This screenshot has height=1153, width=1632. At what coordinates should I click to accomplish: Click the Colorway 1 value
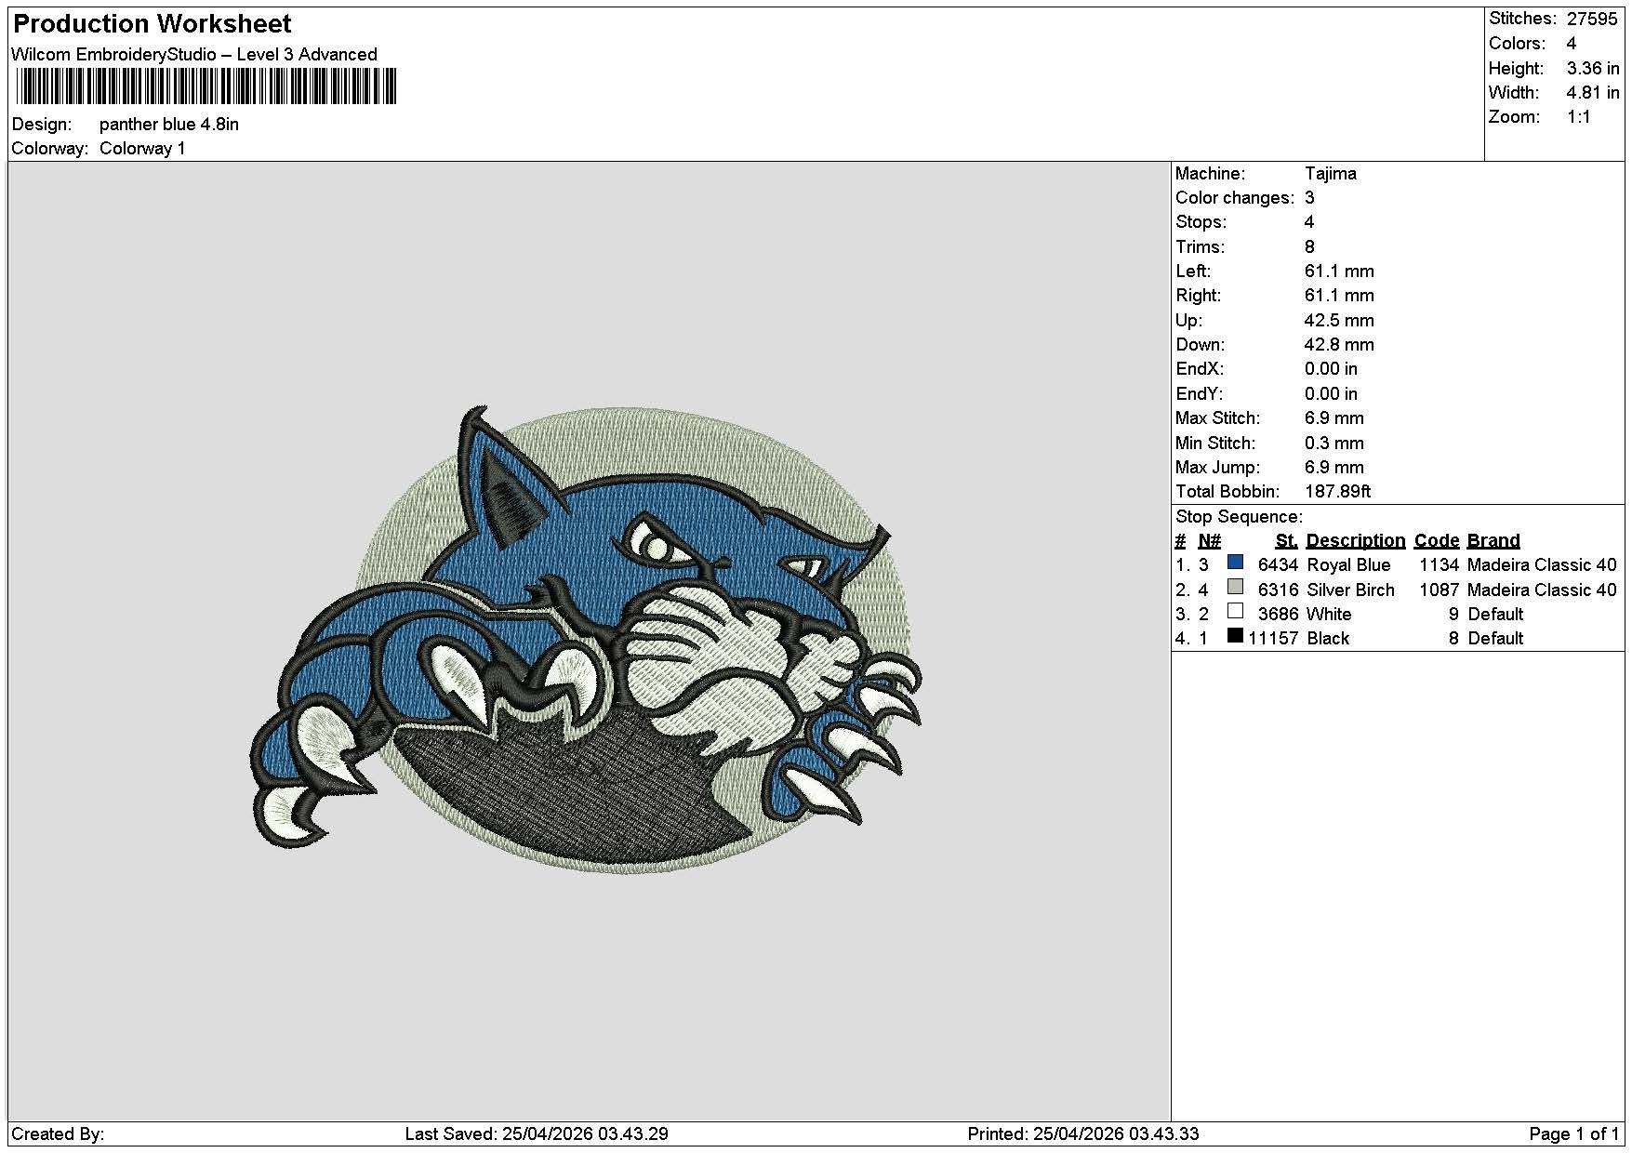click(x=142, y=148)
